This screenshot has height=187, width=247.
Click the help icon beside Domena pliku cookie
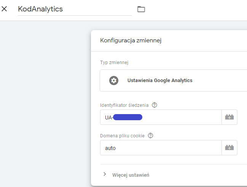150,135
